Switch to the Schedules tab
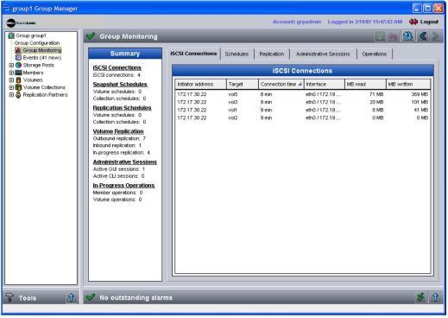 pos(237,54)
